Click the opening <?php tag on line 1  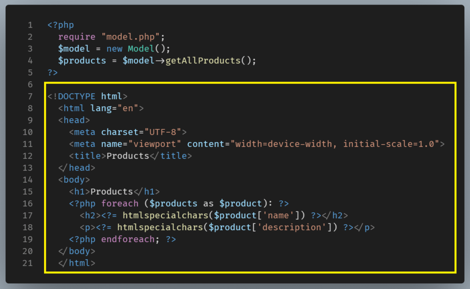(x=61, y=25)
